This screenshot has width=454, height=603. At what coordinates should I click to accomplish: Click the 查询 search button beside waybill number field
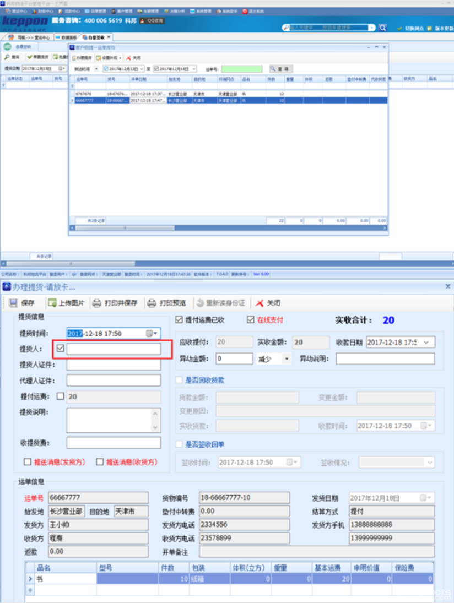pyautogui.click(x=280, y=69)
